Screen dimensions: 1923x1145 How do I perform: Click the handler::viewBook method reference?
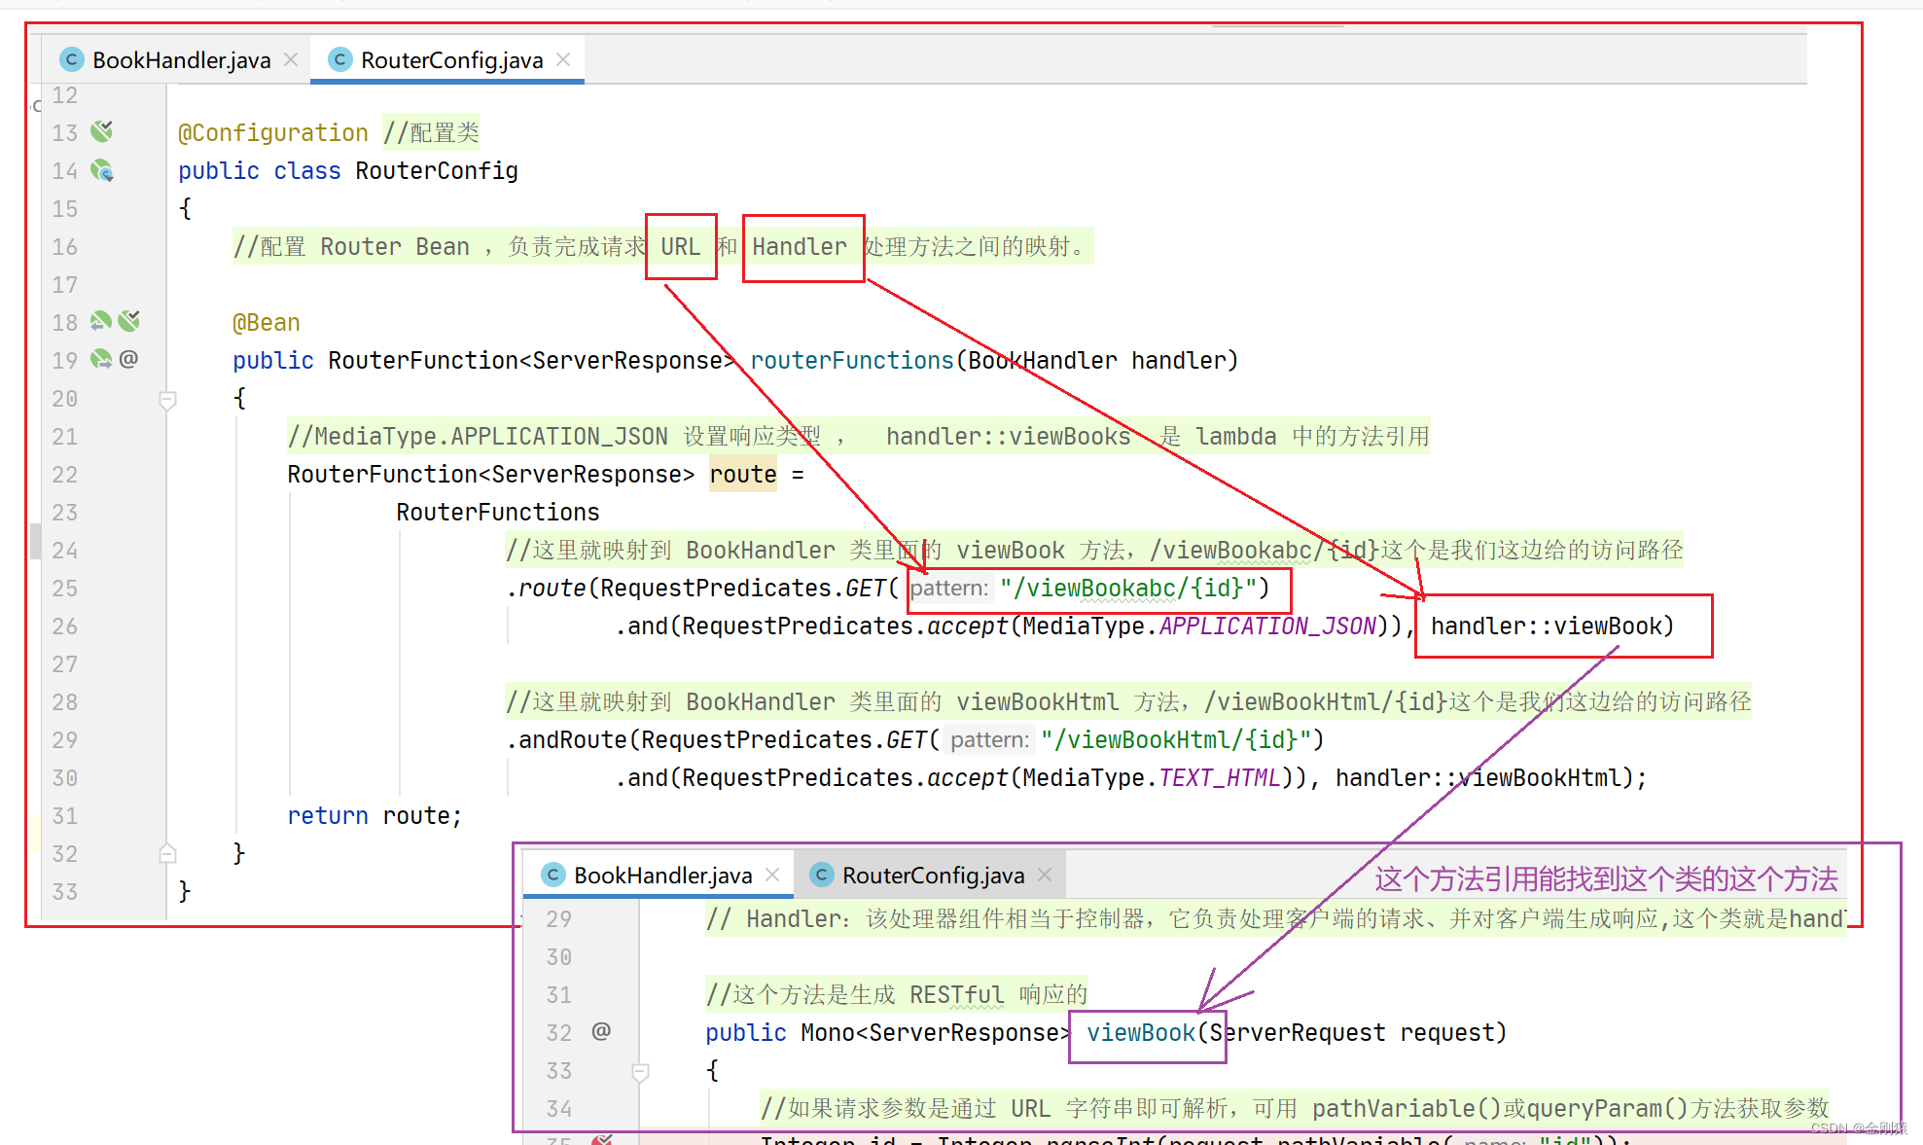point(1546,626)
